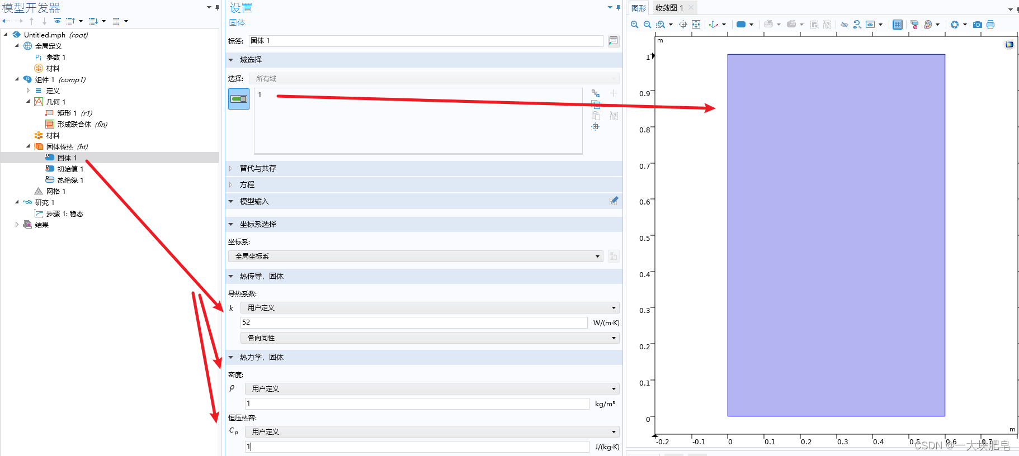Collapse the 几何 1 node
The height and width of the screenshot is (456, 1019).
(28, 102)
